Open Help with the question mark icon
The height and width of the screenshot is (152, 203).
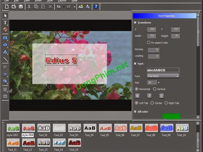pos(96,6)
